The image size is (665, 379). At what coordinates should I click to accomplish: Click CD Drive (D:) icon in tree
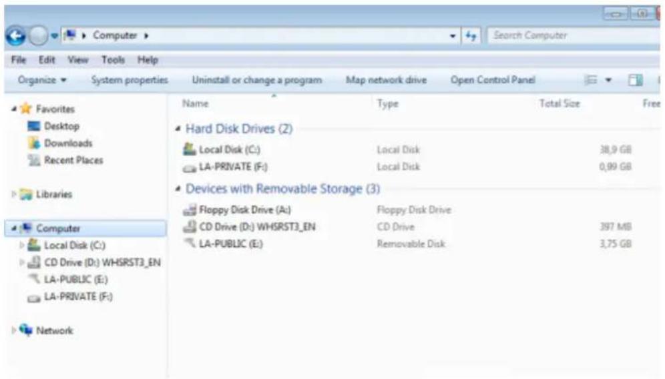click(34, 262)
